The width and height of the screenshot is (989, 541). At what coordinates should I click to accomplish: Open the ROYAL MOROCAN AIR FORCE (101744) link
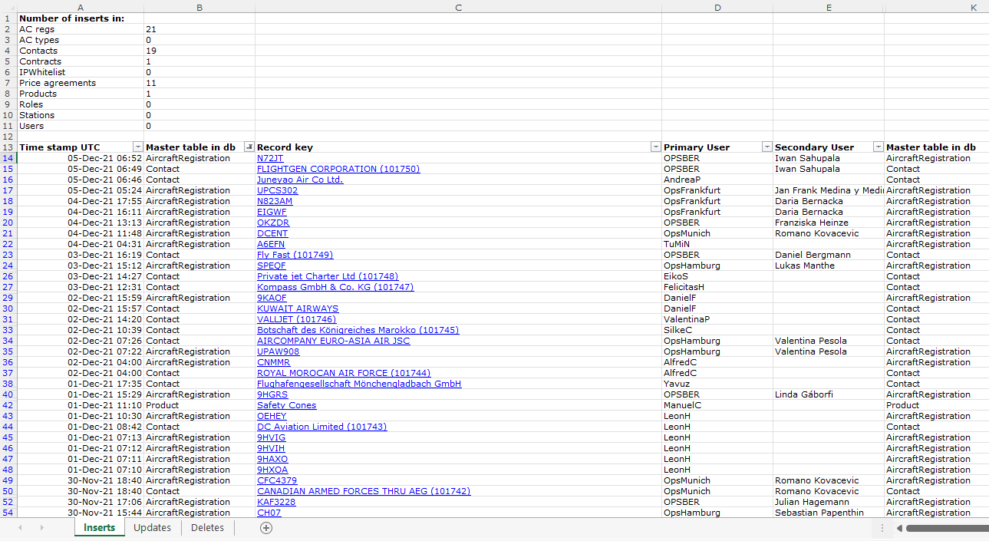344,373
